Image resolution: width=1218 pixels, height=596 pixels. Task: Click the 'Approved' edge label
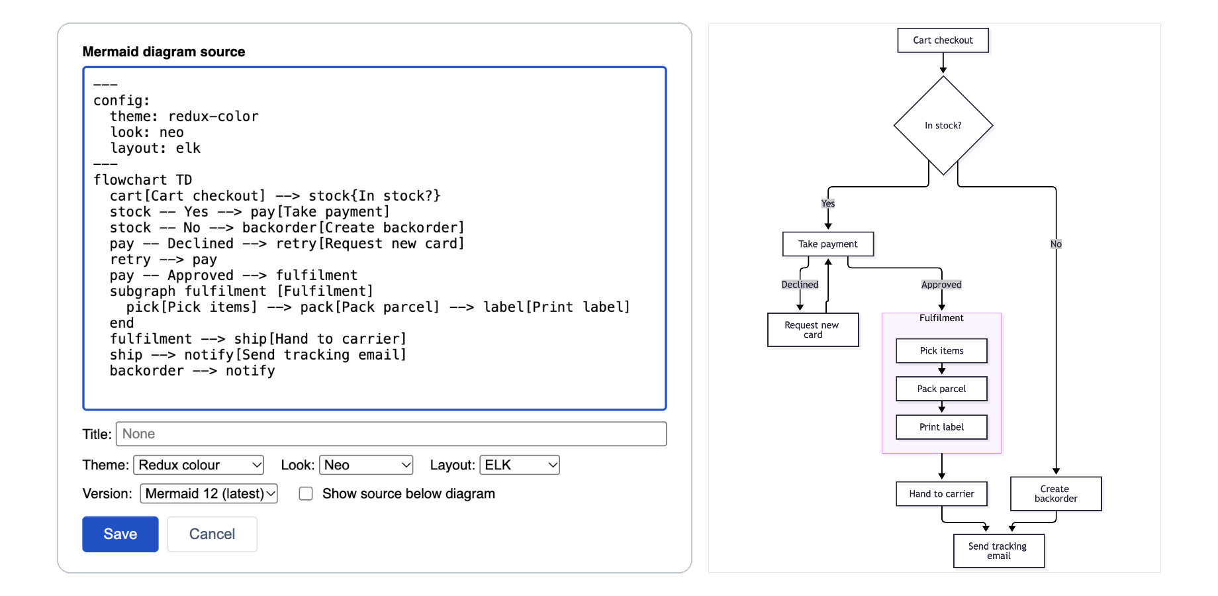pyautogui.click(x=941, y=285)
